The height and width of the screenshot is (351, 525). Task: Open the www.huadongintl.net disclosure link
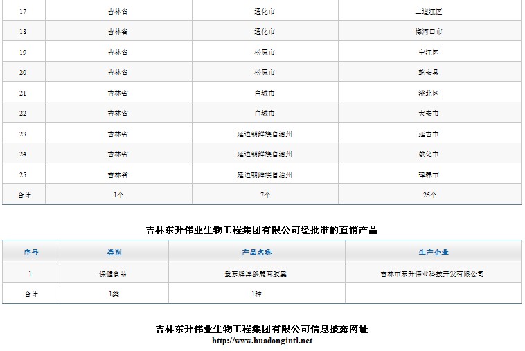(x=262, y=341)
